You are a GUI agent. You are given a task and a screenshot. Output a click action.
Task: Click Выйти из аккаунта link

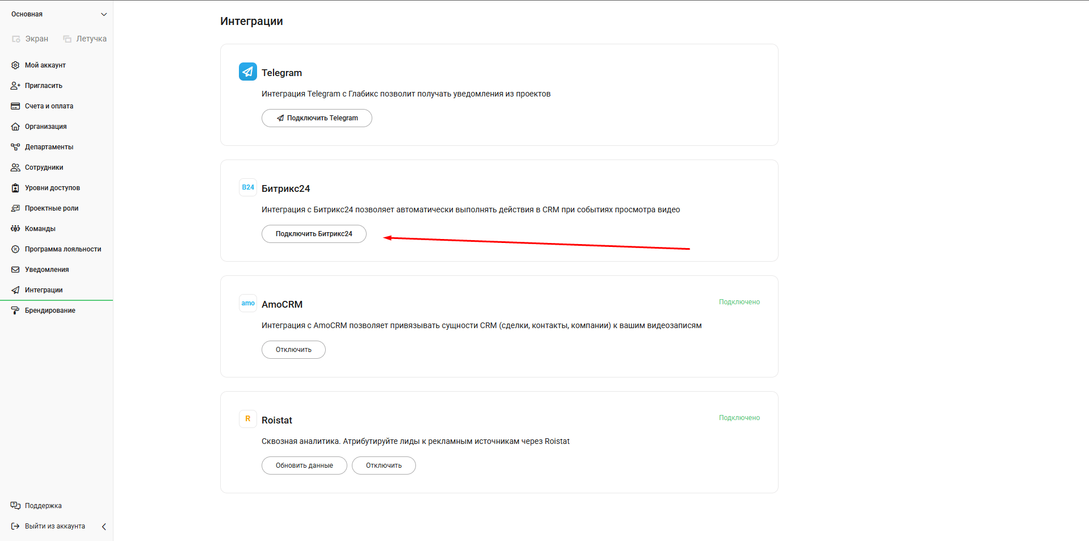click(x=54, y=526)
